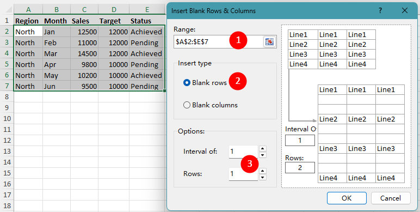The height and width of the screenshot is (212, 420).
Task: Click the North cell in row 2
Action: click(28, 32)
